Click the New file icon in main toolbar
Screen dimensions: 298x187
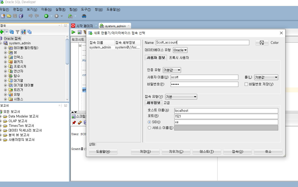[3, 16]
